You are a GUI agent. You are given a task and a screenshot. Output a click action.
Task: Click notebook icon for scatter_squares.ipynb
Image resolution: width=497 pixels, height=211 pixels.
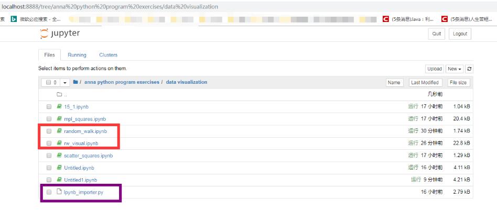pos(59,156)
